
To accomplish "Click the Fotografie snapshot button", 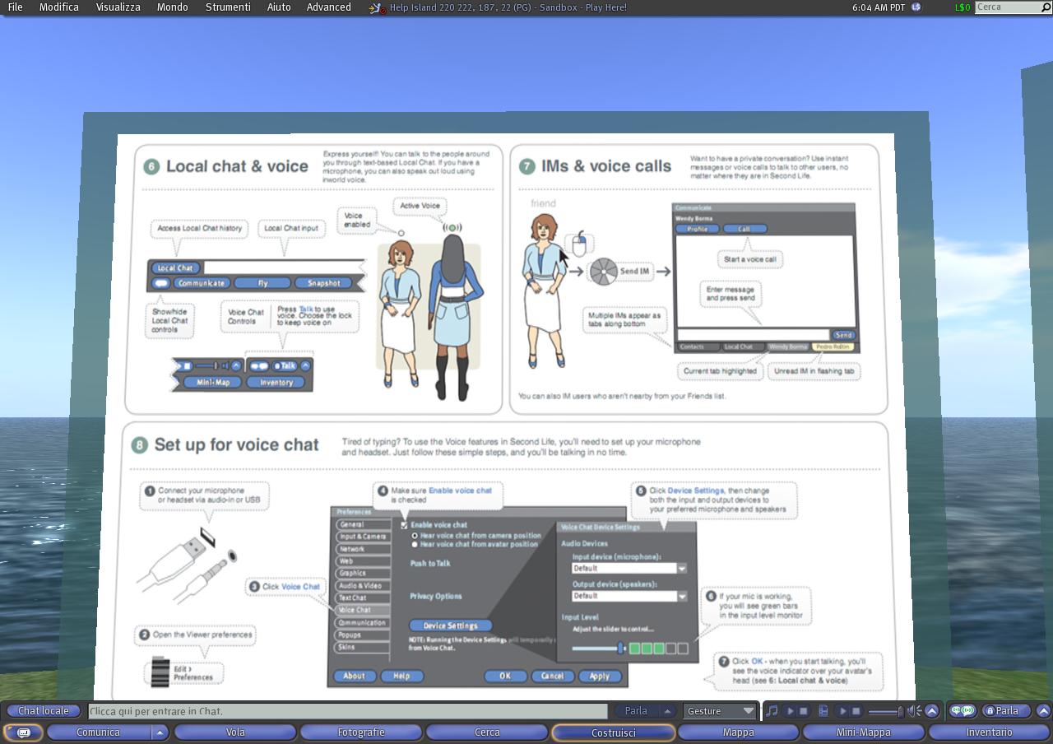I will [361, 732].
